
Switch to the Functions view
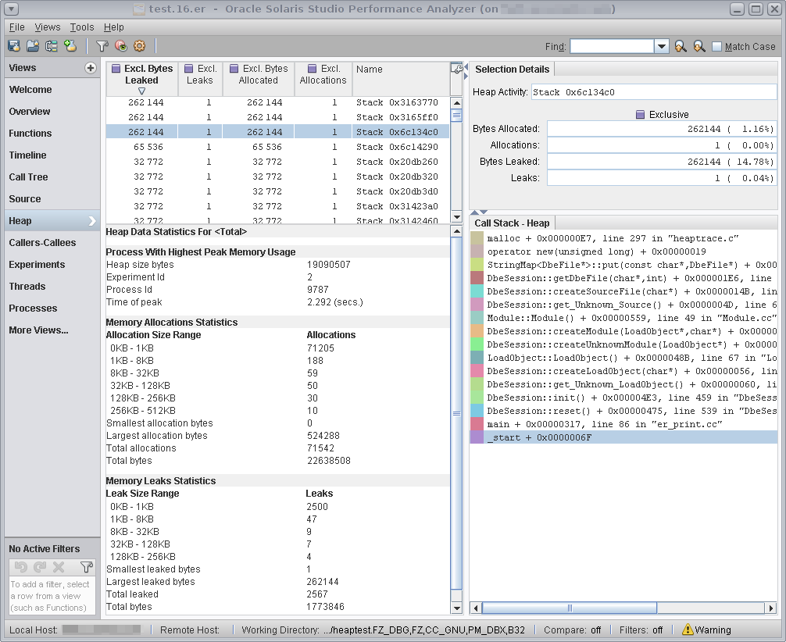pyautogui.click(x=52, y=134)
